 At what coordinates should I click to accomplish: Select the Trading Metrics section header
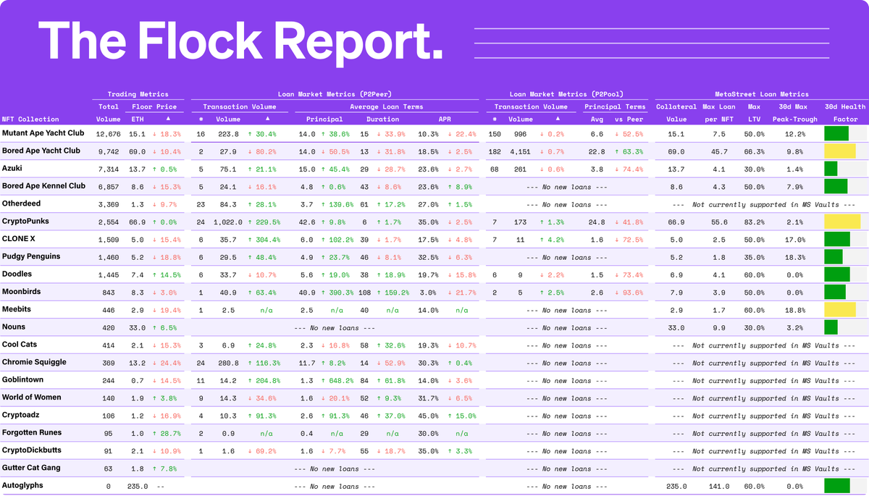click(138, 94)
